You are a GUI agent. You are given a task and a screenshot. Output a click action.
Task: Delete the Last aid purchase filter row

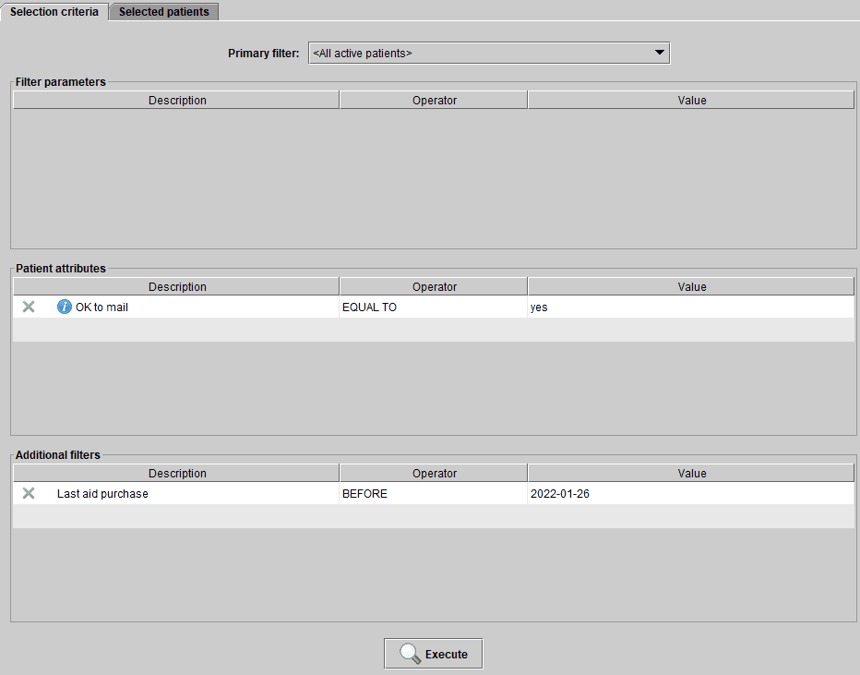click(x=29, y=494)
